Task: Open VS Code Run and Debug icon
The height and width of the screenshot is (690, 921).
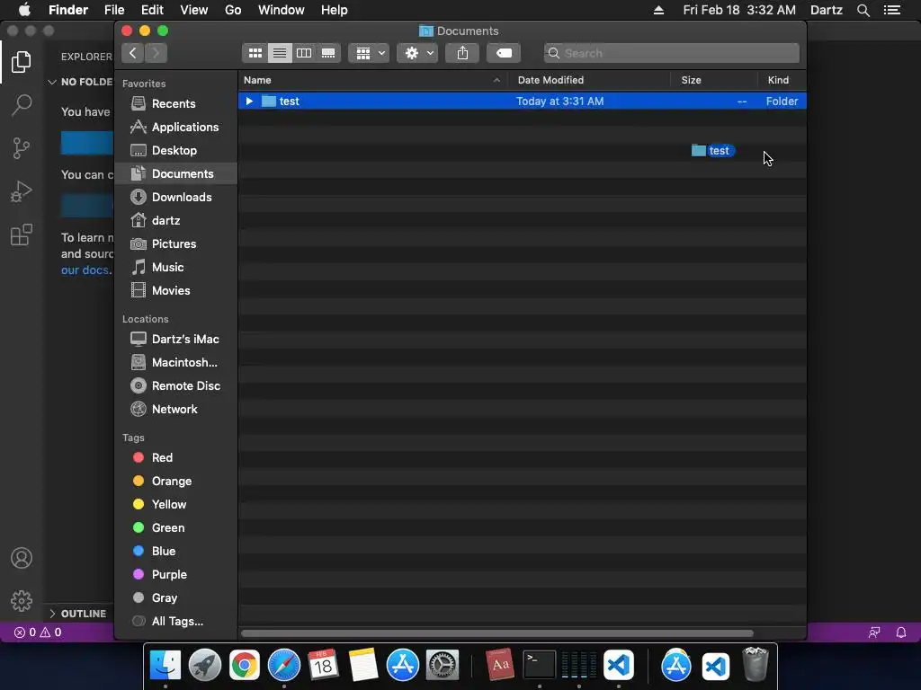Action: (22, 191)
